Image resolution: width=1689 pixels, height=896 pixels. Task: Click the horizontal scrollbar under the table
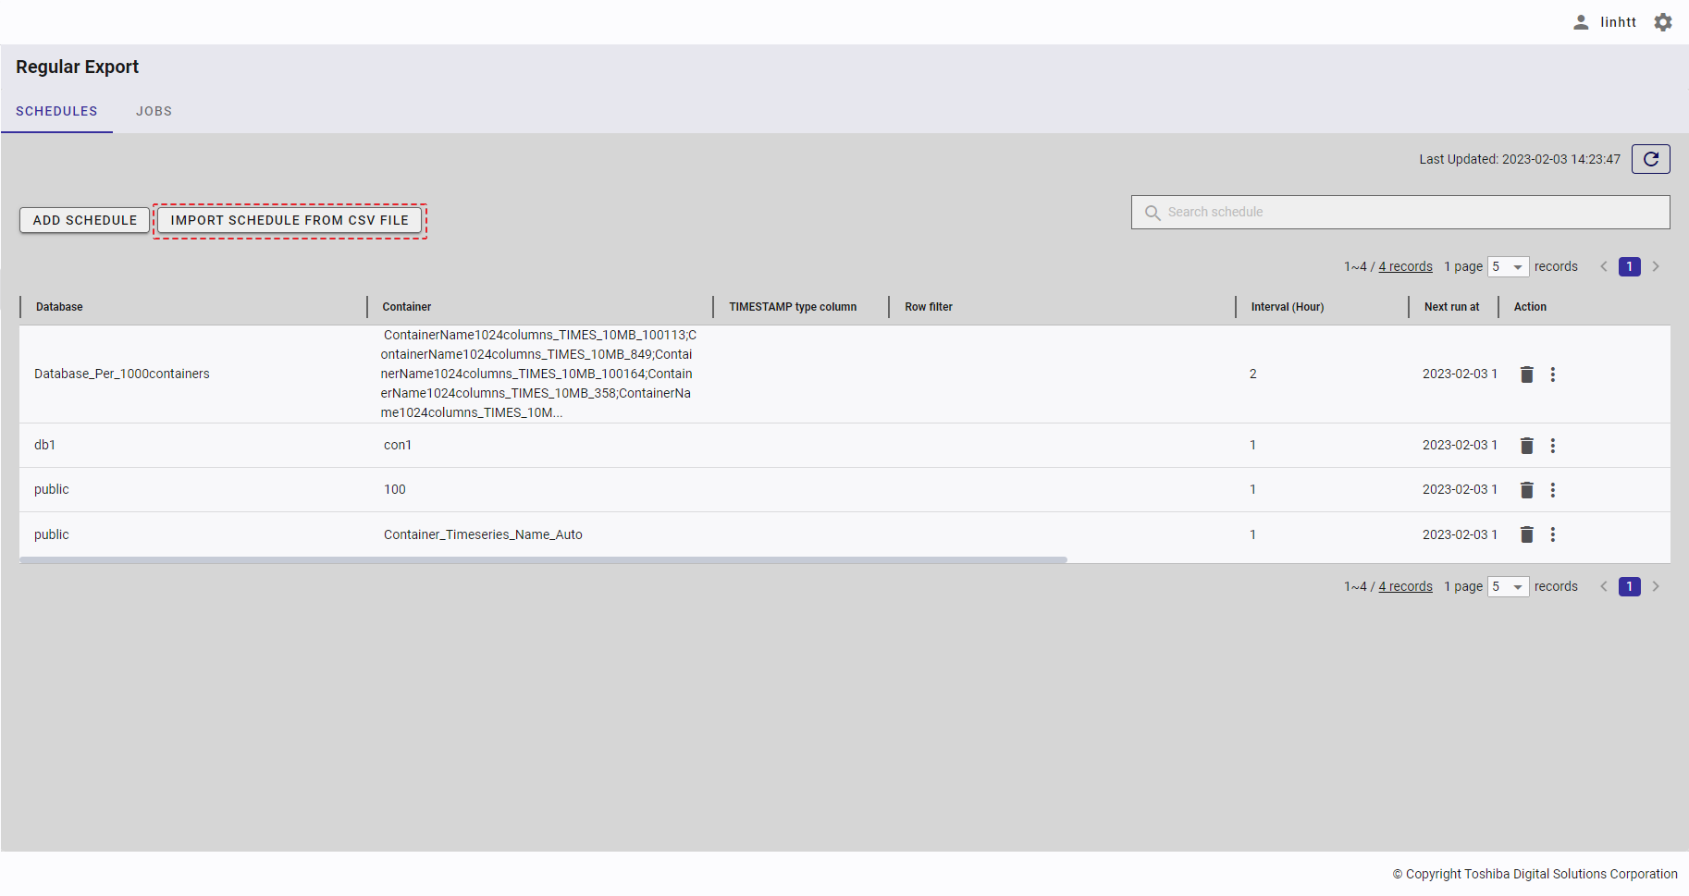point(543,560)
